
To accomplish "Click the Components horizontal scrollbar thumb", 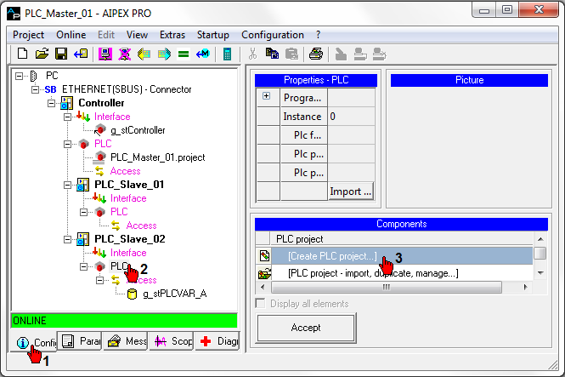I will (387, 287).
